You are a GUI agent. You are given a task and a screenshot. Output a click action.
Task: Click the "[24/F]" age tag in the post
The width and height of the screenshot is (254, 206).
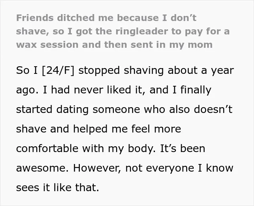pos(58,71)
